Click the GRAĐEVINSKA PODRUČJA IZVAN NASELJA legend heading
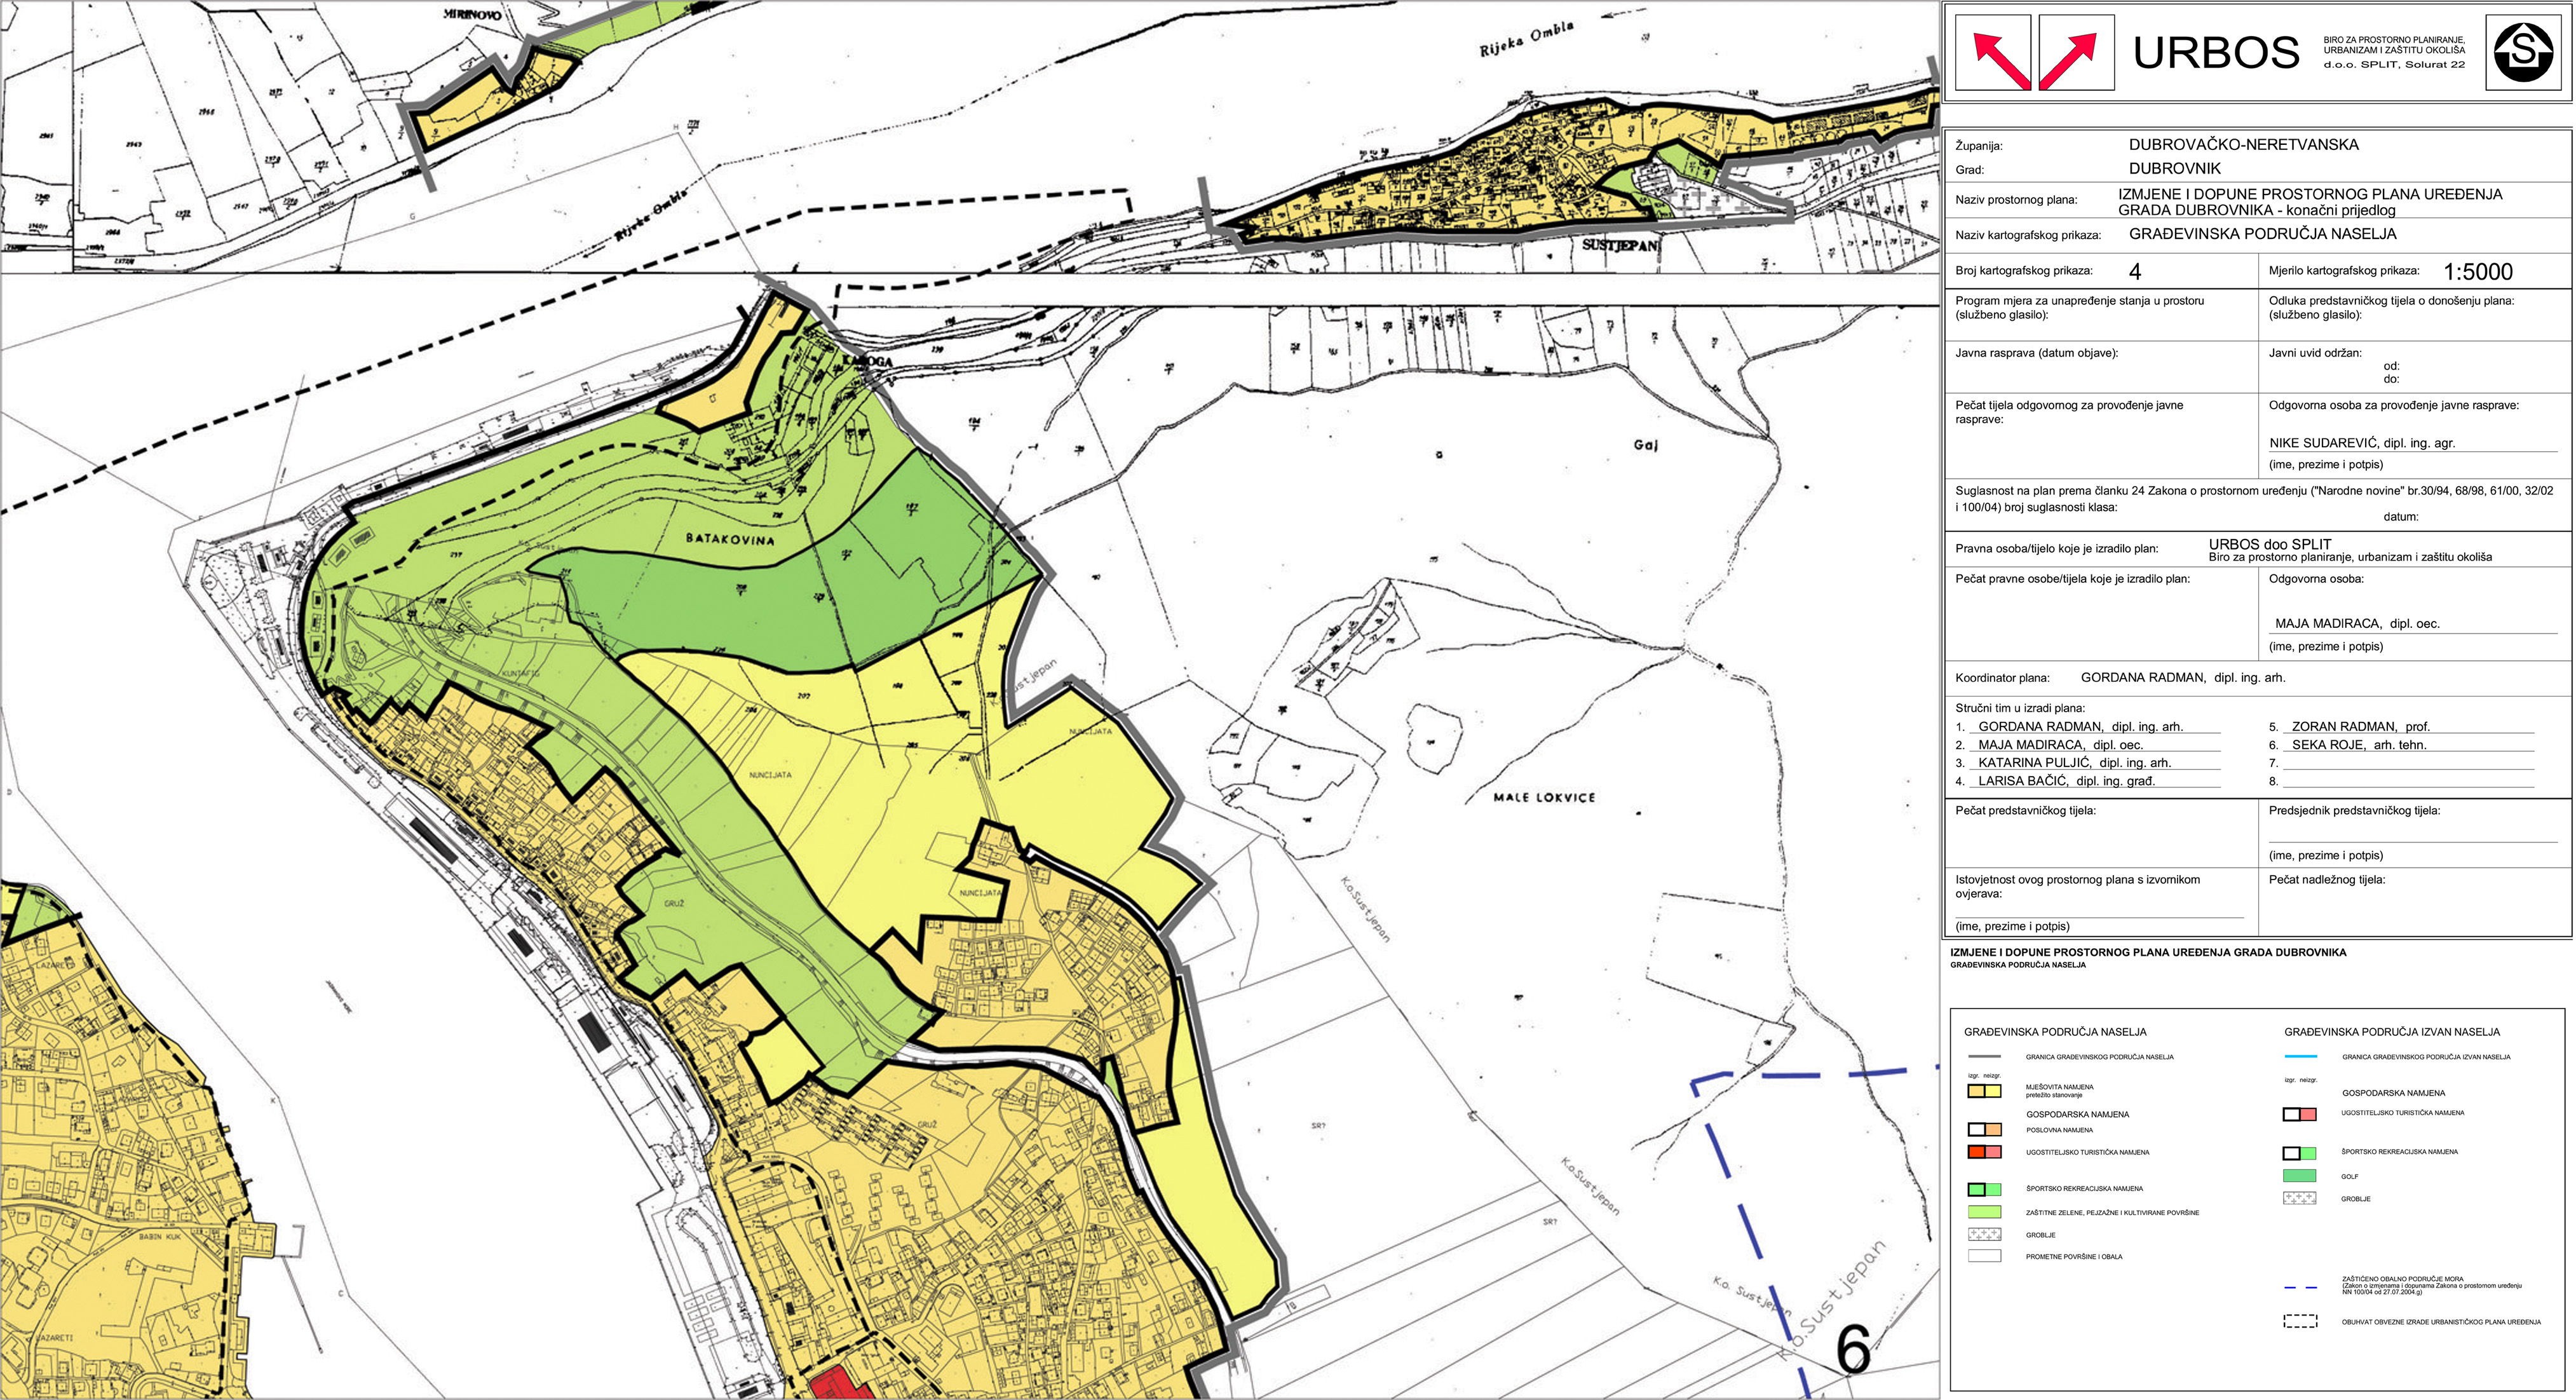 pos(2391,1032)
